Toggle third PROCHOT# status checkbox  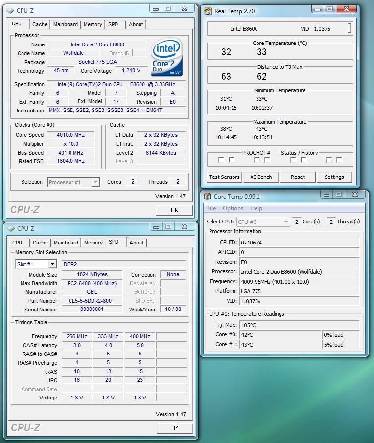pyautogui.click(x=257, y=160)
